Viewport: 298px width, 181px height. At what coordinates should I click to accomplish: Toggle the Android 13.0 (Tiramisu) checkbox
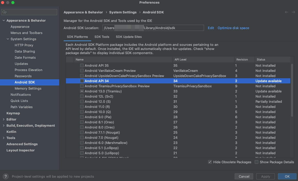click(x=82, y=91)
